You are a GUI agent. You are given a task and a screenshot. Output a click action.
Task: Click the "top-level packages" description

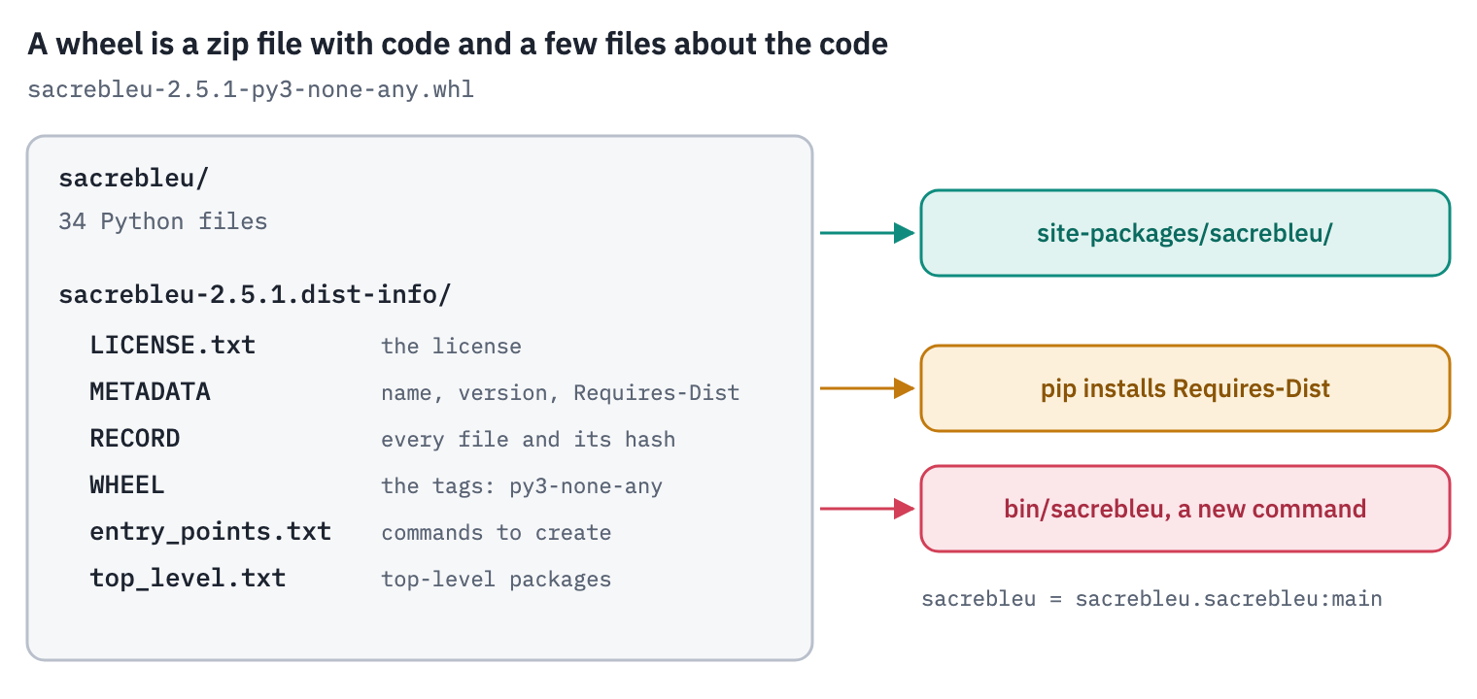[x=496, y=580]
